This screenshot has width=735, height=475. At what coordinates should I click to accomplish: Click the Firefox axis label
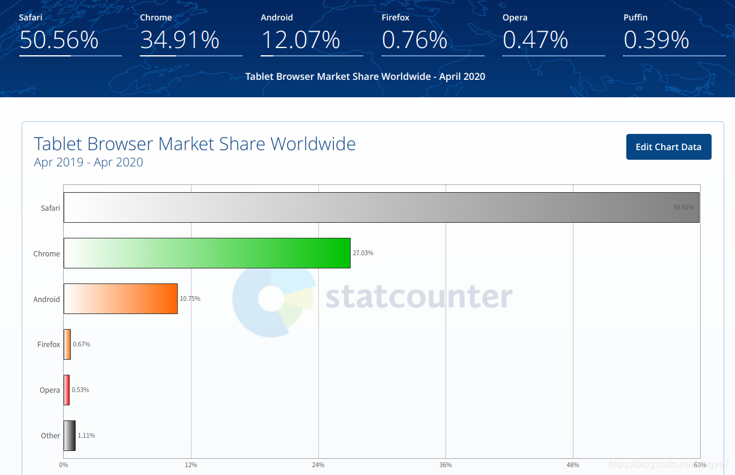click(x=49, y=345)
